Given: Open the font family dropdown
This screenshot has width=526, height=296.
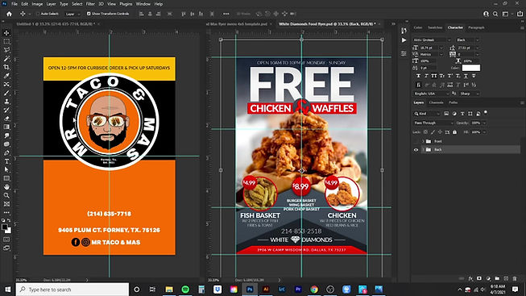Looking at the screenshot, I should pos(449,40).
